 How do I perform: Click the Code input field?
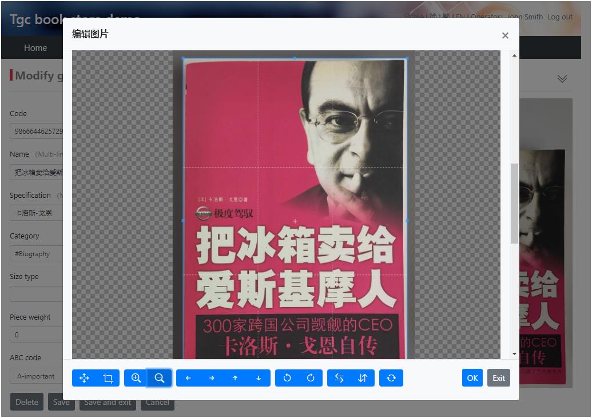click(37, 132)
